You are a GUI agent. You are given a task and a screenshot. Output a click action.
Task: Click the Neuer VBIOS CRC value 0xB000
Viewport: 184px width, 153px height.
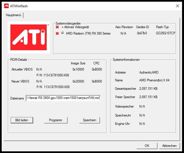[97, 81]
